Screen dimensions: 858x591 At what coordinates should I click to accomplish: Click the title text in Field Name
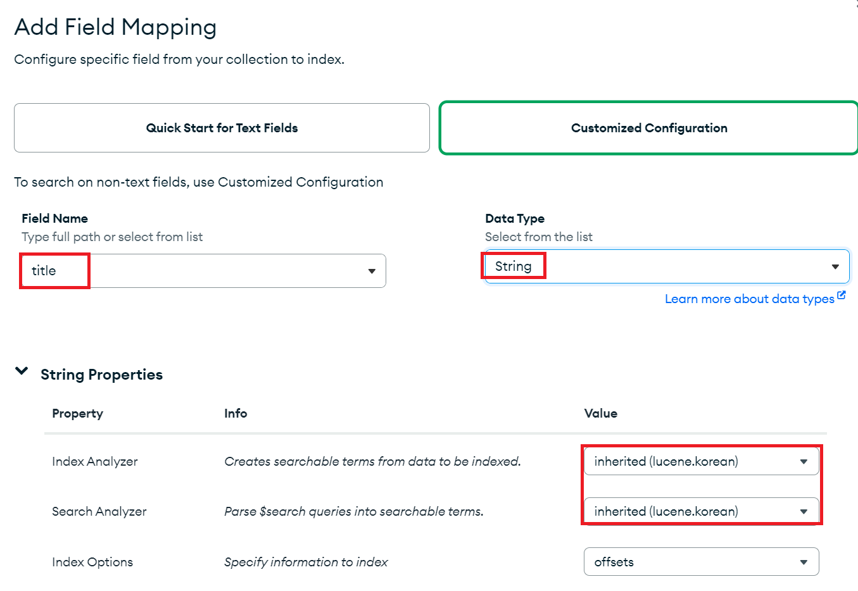tap(44, 271)
